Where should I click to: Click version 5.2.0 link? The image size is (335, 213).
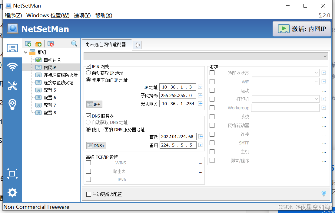click(324, 15)
